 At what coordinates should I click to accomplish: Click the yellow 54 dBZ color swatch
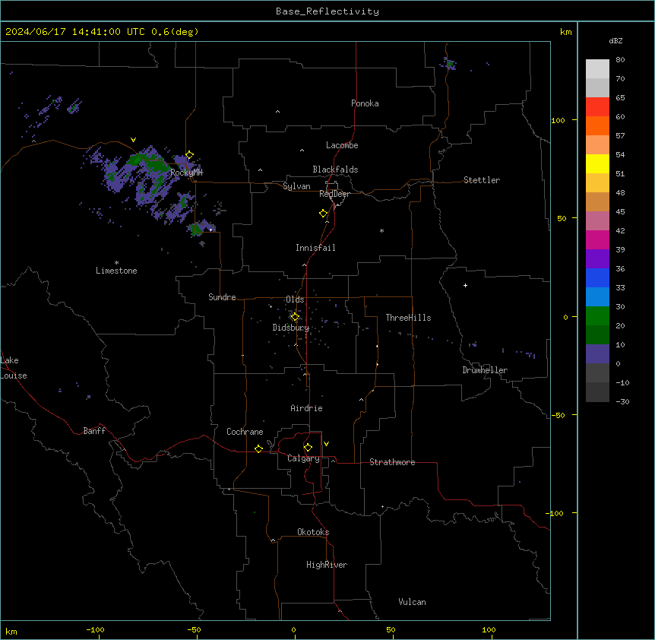click(x=597, y=163)
